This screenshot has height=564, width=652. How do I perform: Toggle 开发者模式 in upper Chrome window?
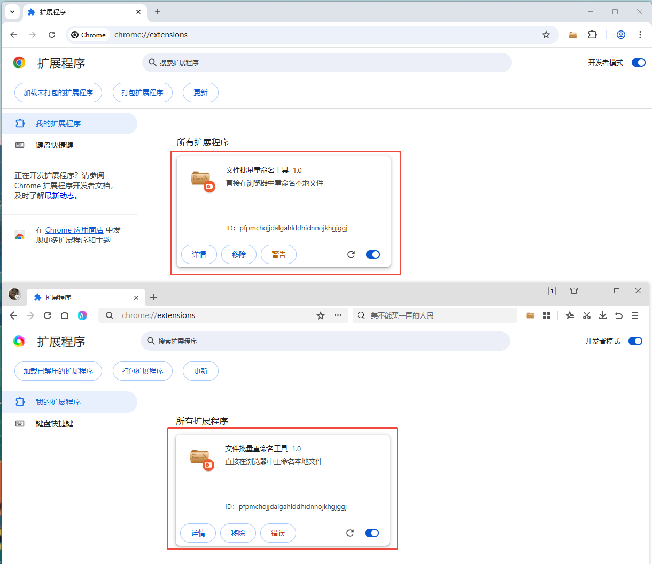pos(639,63)
